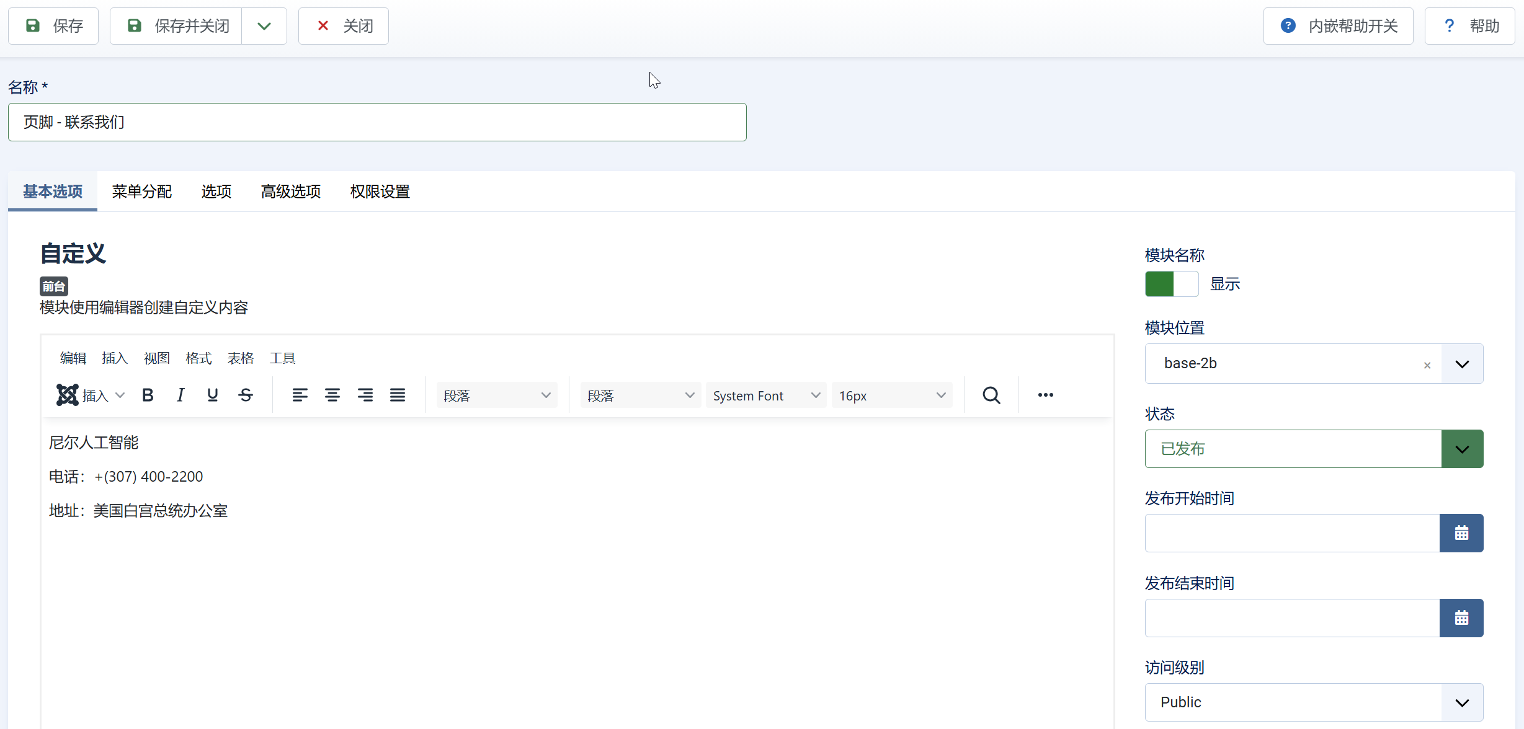
Task: Open the 格式 editor menu
Action: click(198, 358)
